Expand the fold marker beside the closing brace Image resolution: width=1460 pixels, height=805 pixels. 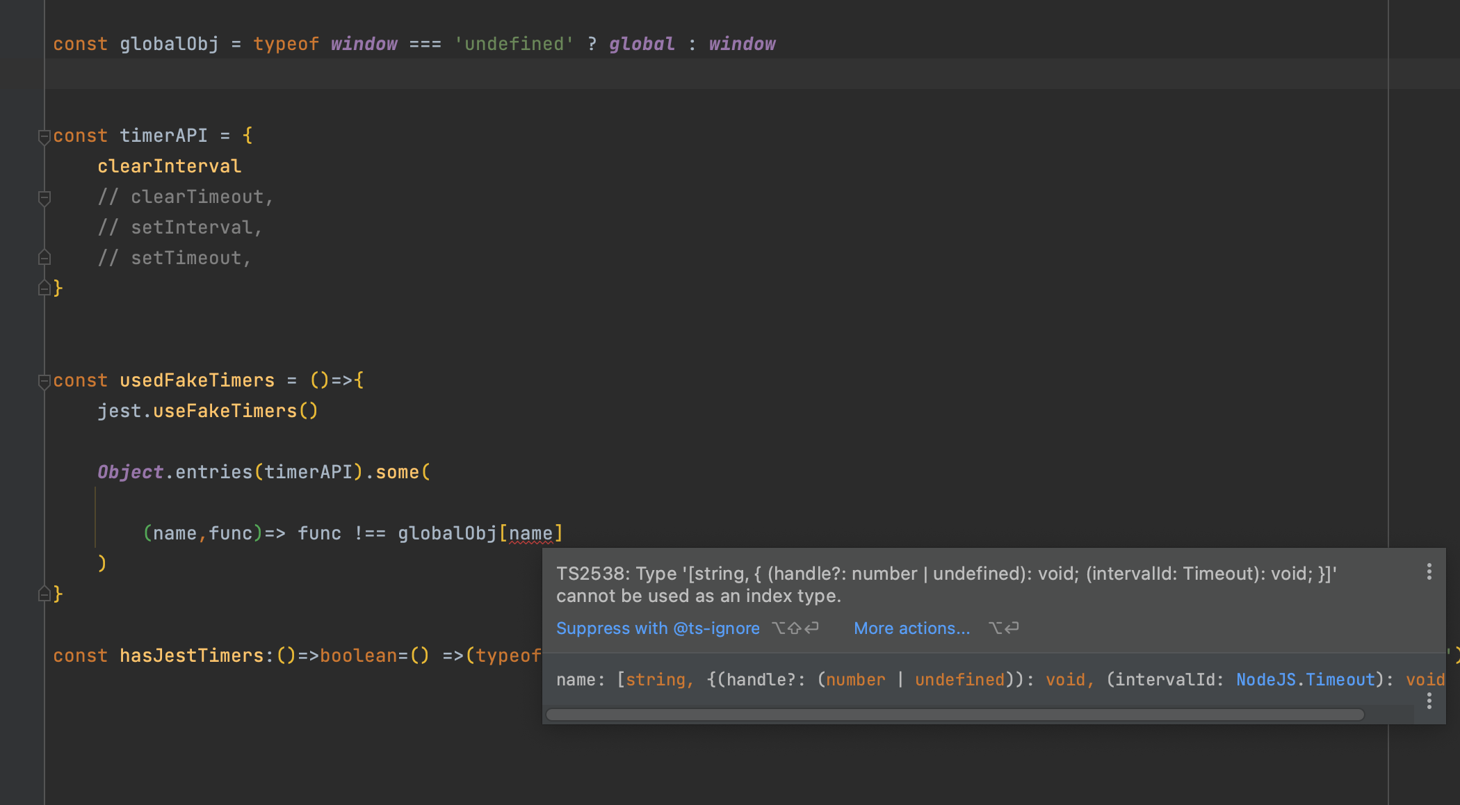(x=43, y=288)
